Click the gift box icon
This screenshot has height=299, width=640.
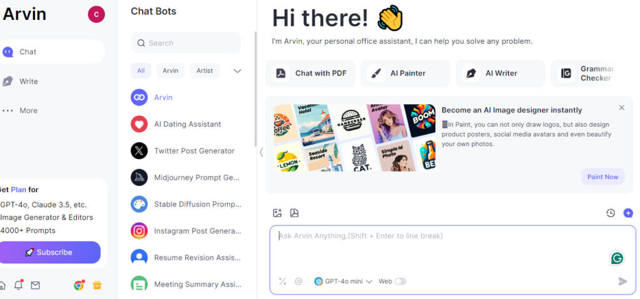pyautogui.click(x=97, y=285)
